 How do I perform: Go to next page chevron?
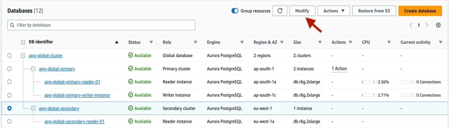(427, 25)
